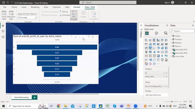Open the Modeling ribbon tab

pos(35,7)
